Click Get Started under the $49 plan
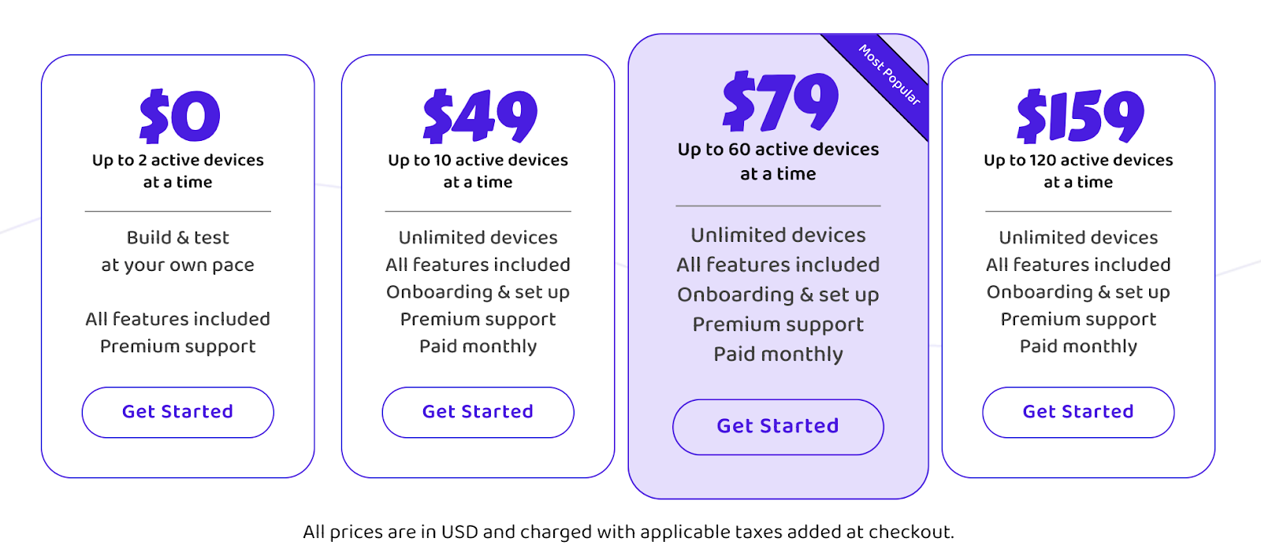The width and height of the screenshot is (1261, 560). click(x=478, y=412)
